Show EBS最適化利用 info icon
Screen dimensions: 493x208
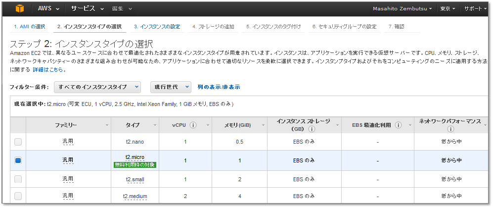tap(398, 125)
